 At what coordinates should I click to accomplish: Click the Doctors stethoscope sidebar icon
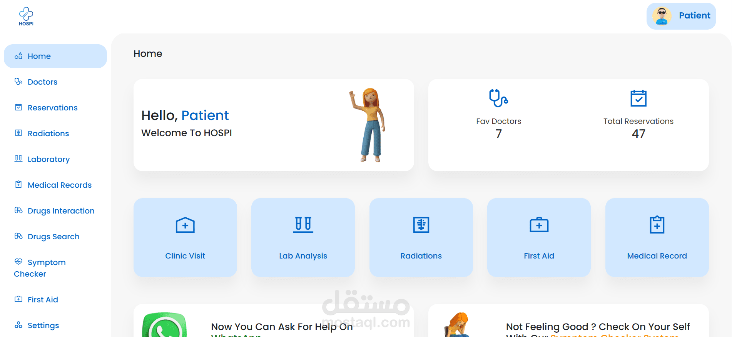18,81
